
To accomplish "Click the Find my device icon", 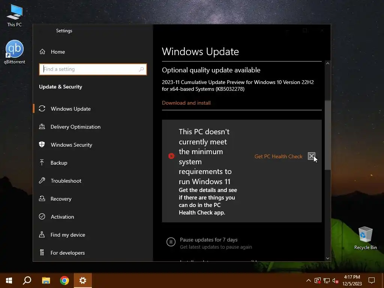I will pyautogui.click(x=42, y=234).
